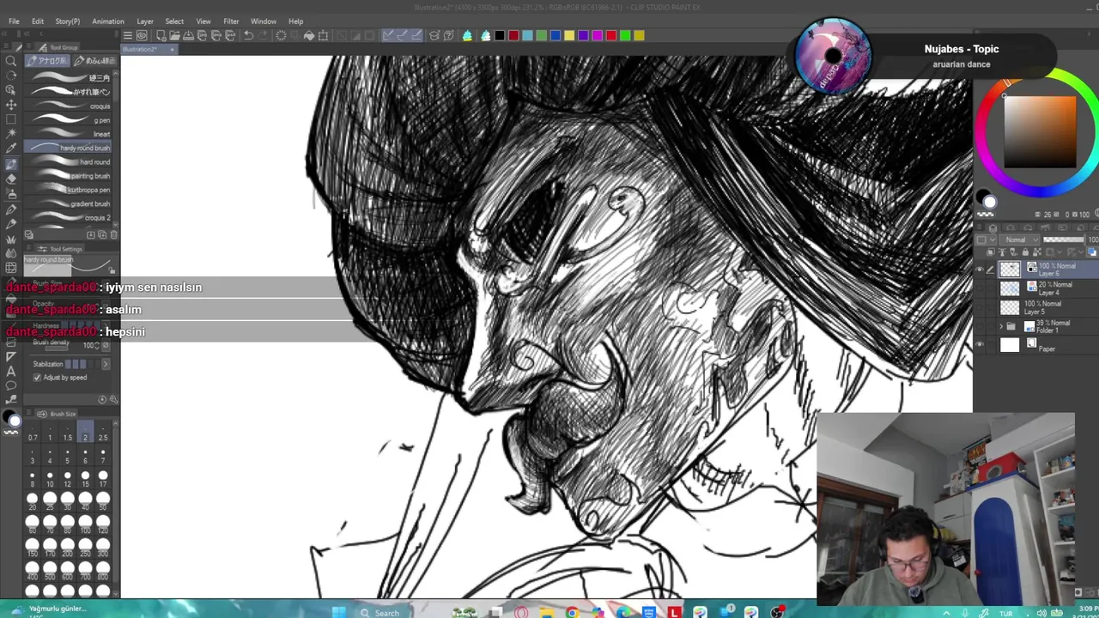Select the lineart brush sub tool
Screen dimensions: 1099x618
tap(69, 134)
